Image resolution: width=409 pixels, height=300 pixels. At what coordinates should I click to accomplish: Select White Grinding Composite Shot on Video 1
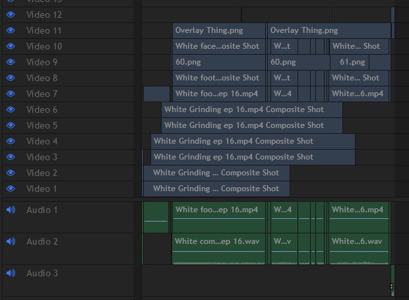click(x=216, y=189)
